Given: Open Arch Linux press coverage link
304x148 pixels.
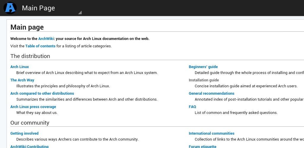Looking at the screenshot, I should pyautogui.click(x=33, y=107).
